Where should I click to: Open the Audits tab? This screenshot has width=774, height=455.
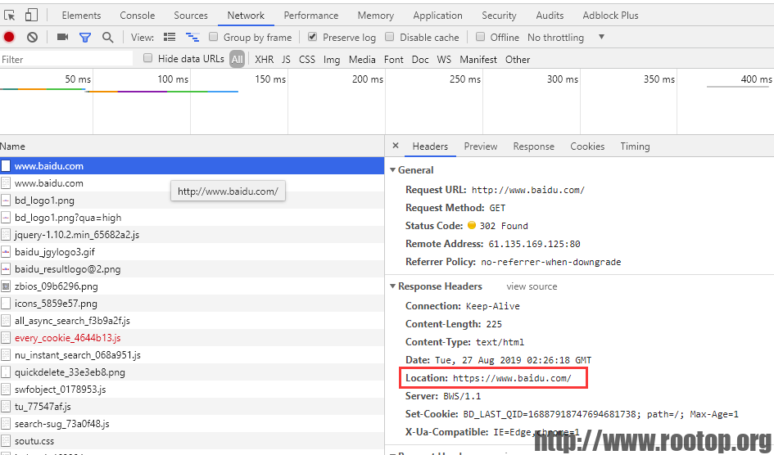[x=550, y=16]
